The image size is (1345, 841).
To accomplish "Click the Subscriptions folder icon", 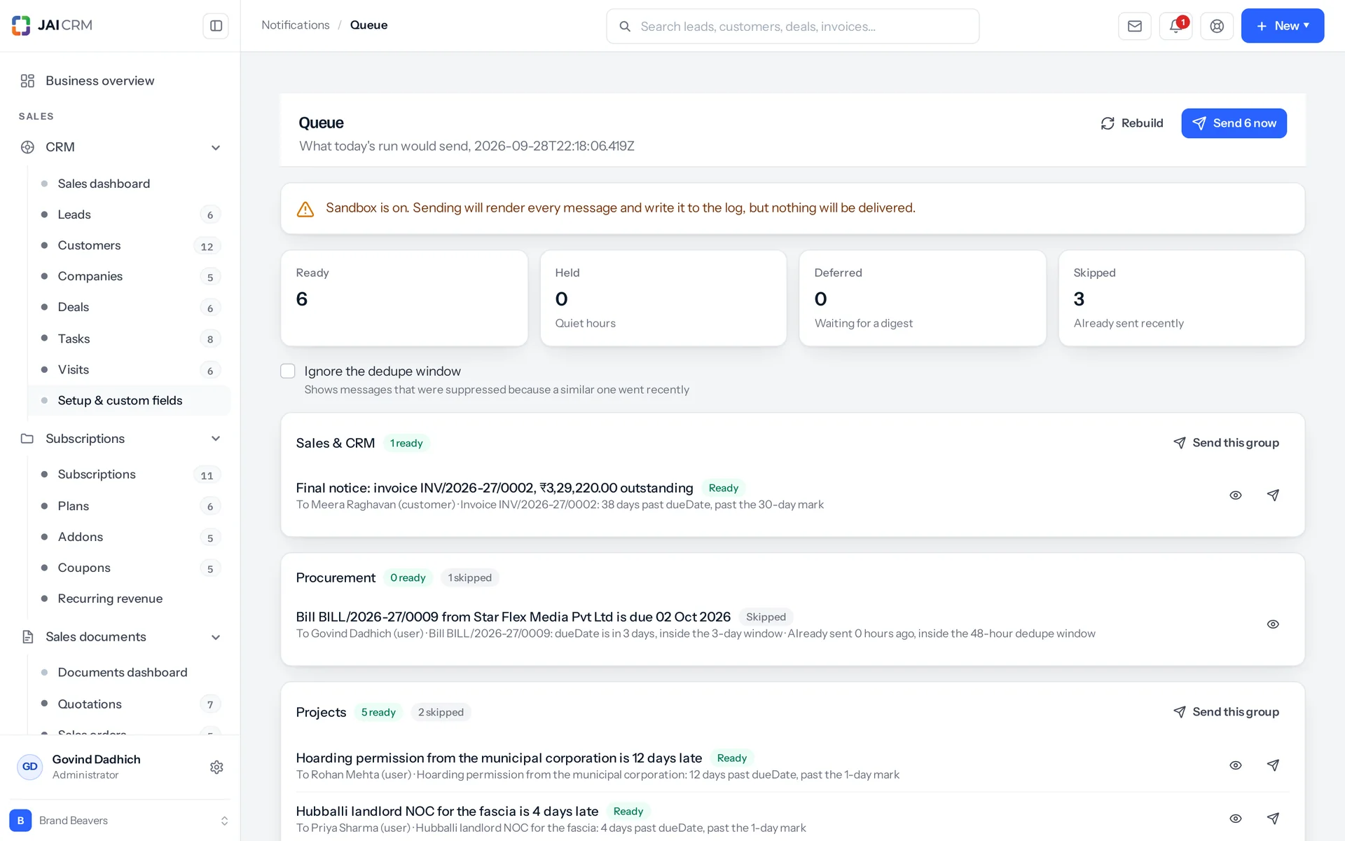I will (x=27, y=439).
